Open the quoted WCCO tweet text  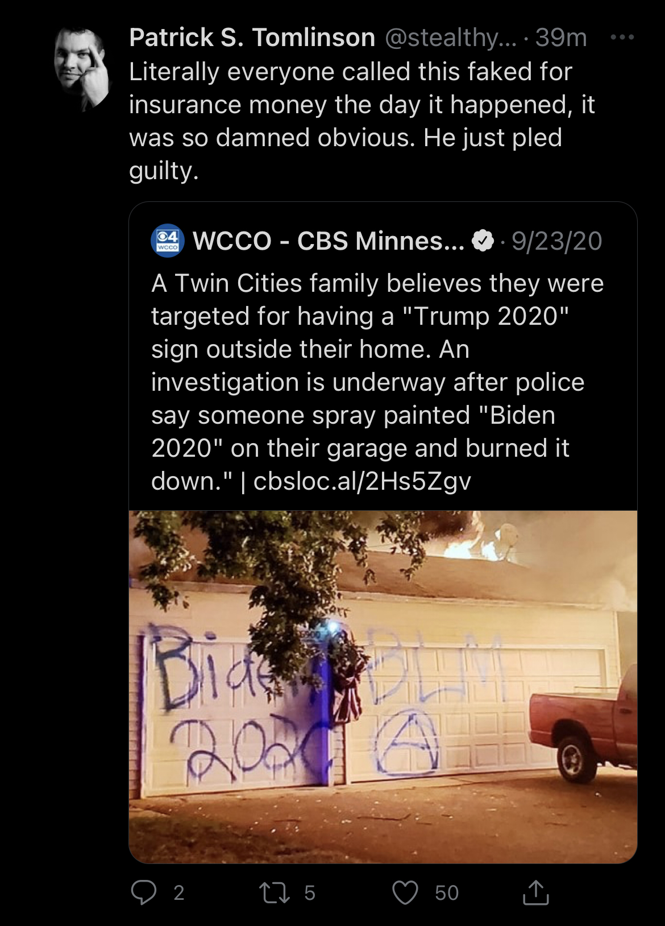pos(377,382)
